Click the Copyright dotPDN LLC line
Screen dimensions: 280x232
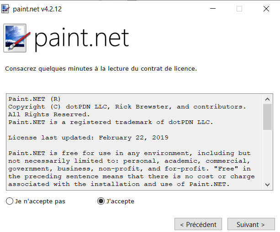127,107
